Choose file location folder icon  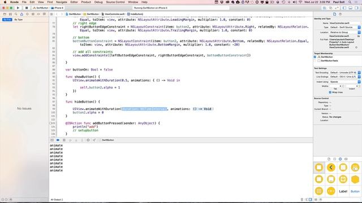(359, 36)
